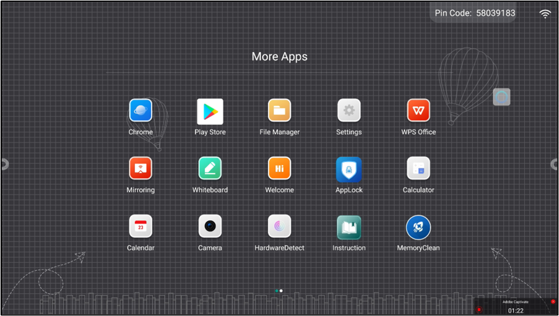Launch WPS Office
Screen dimensions: 559x316
418,110
